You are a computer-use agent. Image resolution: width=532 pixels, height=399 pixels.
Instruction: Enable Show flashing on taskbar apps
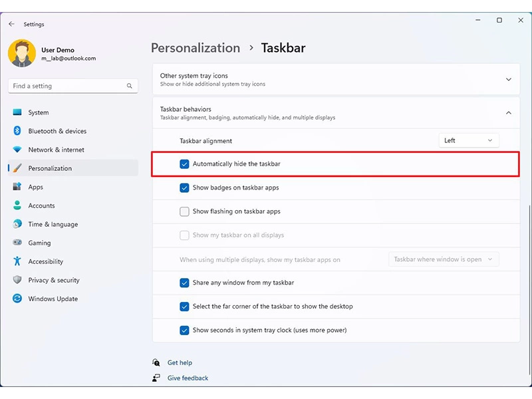coord(185,211)
